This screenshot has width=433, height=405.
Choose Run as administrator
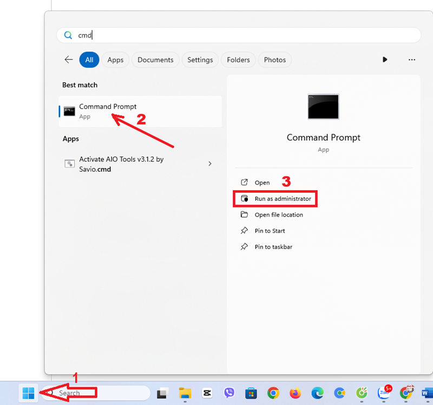tap(275, 199)
